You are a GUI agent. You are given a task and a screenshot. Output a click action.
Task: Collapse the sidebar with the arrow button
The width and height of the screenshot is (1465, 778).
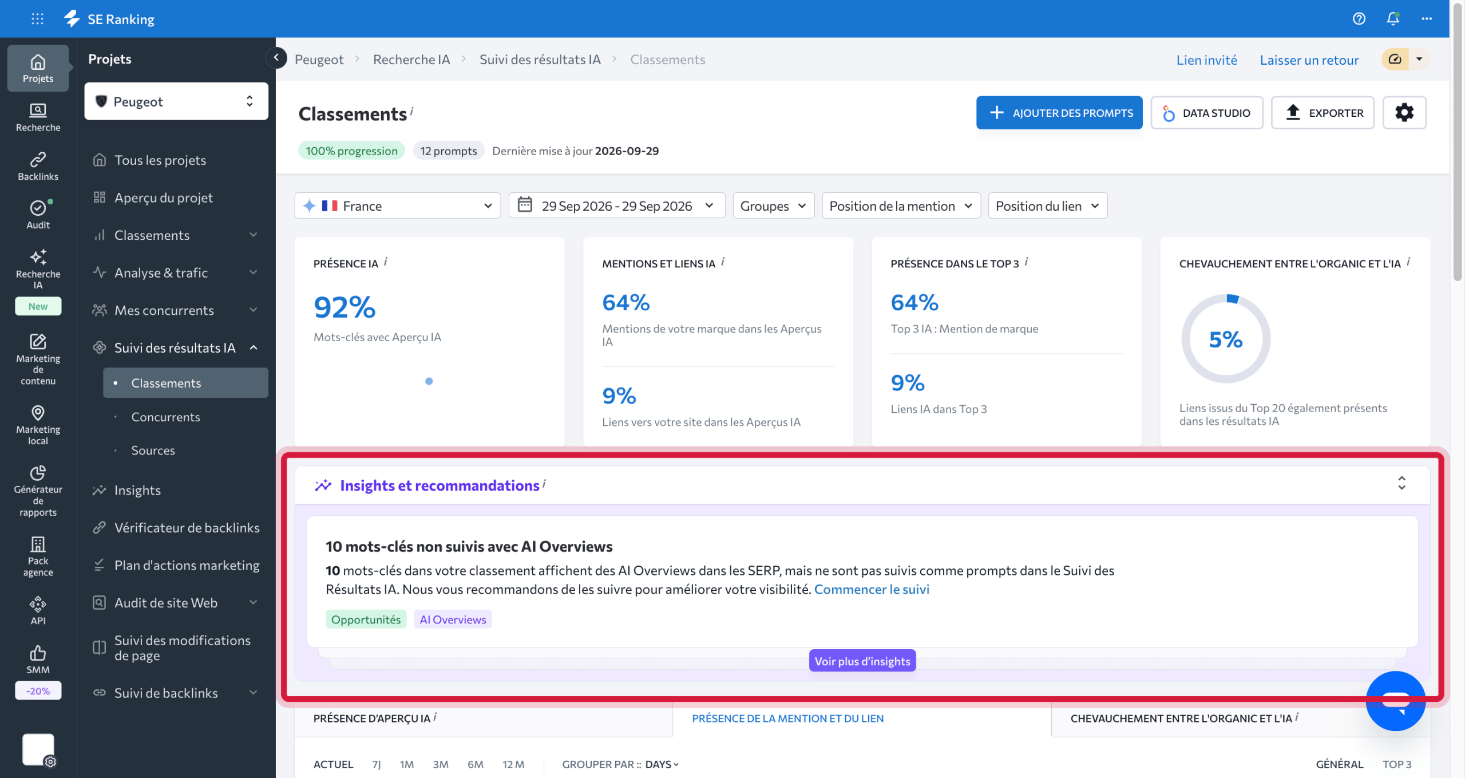pos(276,57)
